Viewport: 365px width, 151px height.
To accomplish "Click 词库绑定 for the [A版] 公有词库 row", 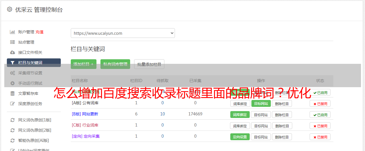I will pos(240,103).
